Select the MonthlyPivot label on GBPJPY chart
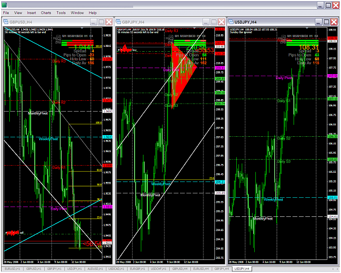The height and width of the screenshot is (273, 341). (150, 195)
